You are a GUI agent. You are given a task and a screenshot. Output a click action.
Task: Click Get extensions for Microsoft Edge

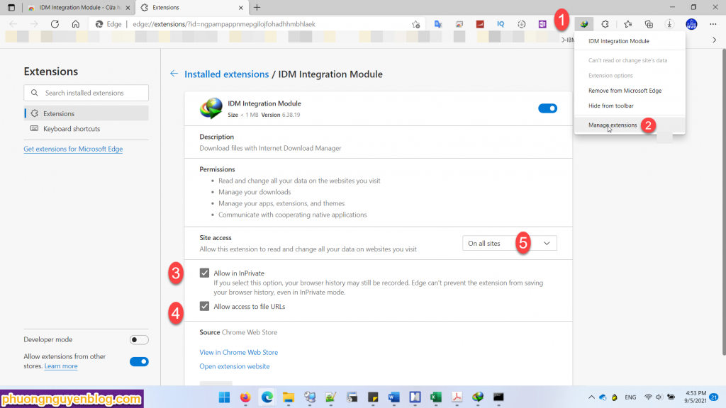(73, 149)
